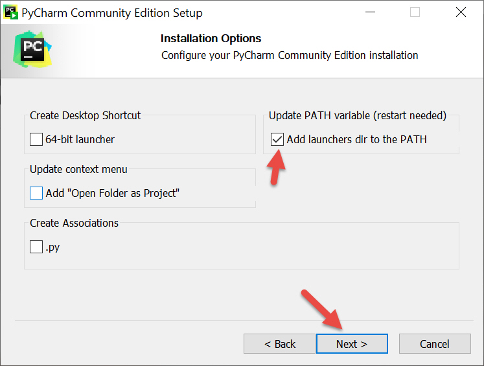Go to the next setup step
484x366 pixels.
pyautogui.click(x=352, y=343)
